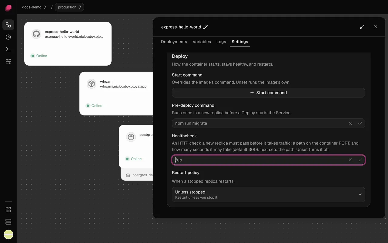Select the whoami service card title
This screenshot has height=243, width=388.
pyautogui.click(x=107, y=81)
